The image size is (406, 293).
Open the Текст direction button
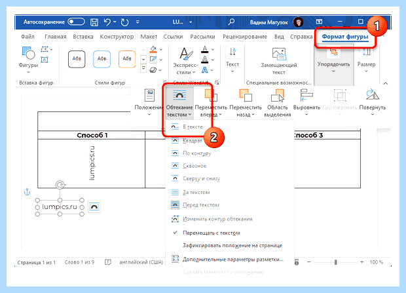(x=232, y=60)
